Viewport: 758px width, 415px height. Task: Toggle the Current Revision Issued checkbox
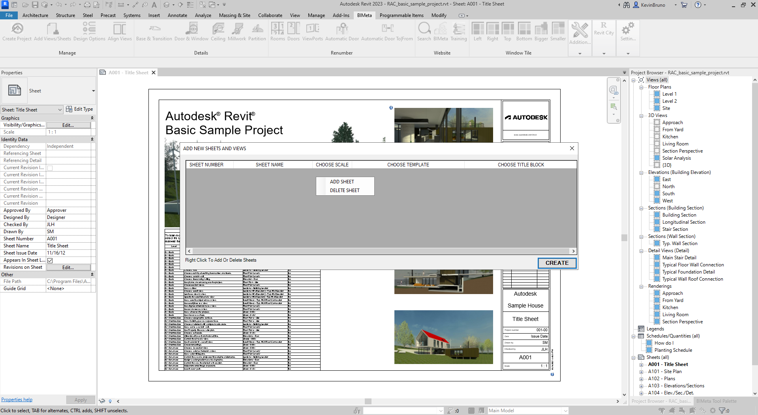tap(50, 168)
